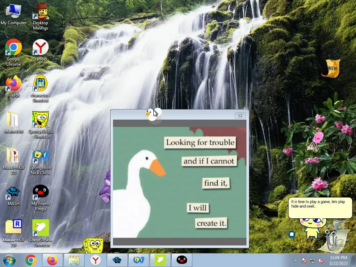The width and height of the screenshot is (356, 267).
Task: Click the hide-and-seek speech bubble
Action: click(320, 208)
